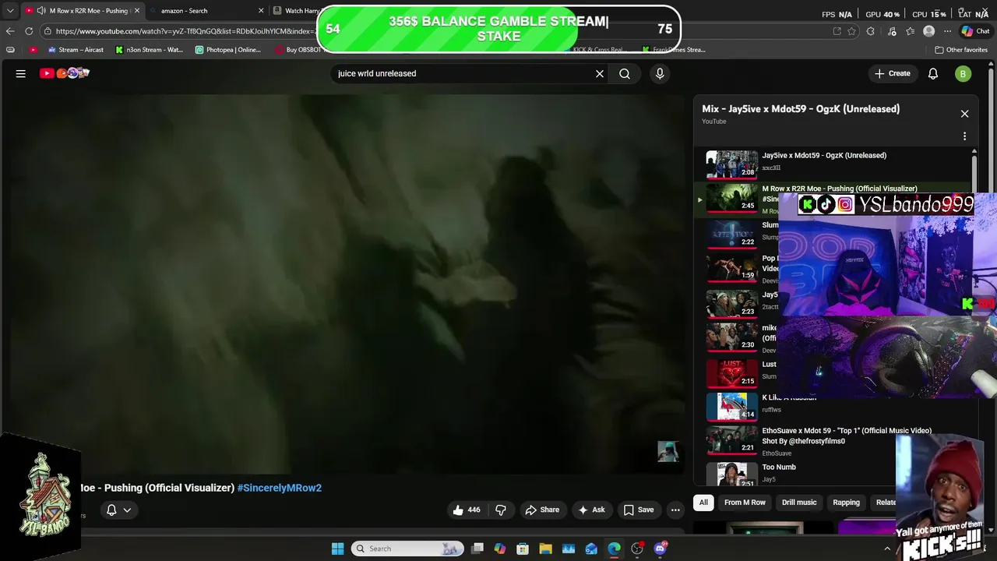The height and width of the screenshot is (561, 997).
Task: Open the browser tab list dropdown
Action: [x=10, y=11]
